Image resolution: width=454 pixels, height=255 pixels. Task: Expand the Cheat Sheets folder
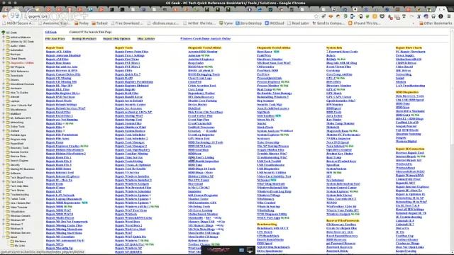4,58
